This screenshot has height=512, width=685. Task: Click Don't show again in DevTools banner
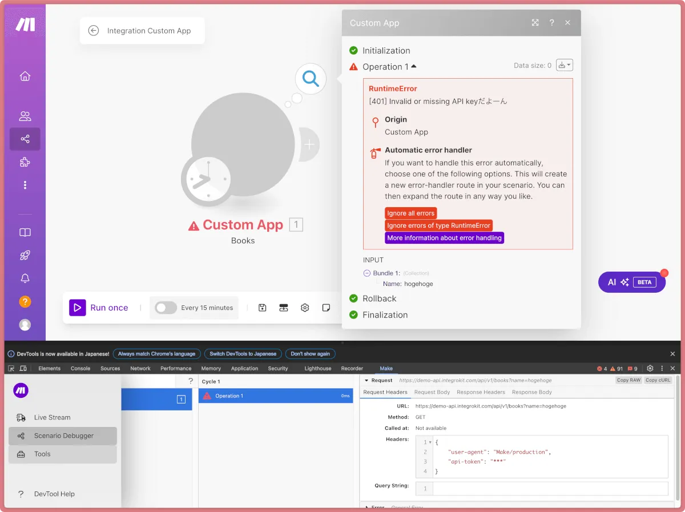(311, 354)
